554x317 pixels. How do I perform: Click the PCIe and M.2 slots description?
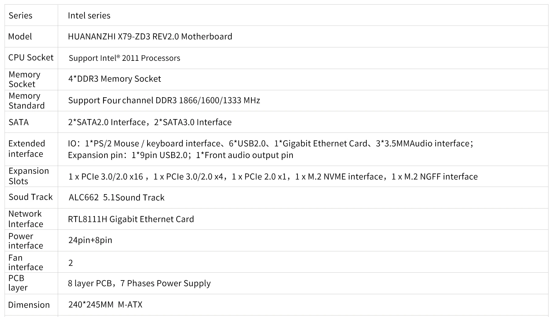tap(273, 177)
